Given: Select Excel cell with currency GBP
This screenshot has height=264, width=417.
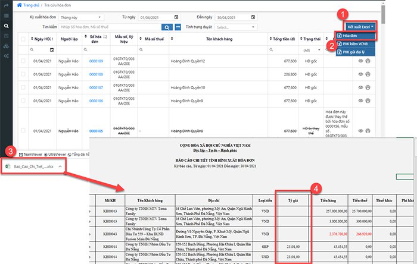Looking at the screenshot, I should [x=265, y=247].
